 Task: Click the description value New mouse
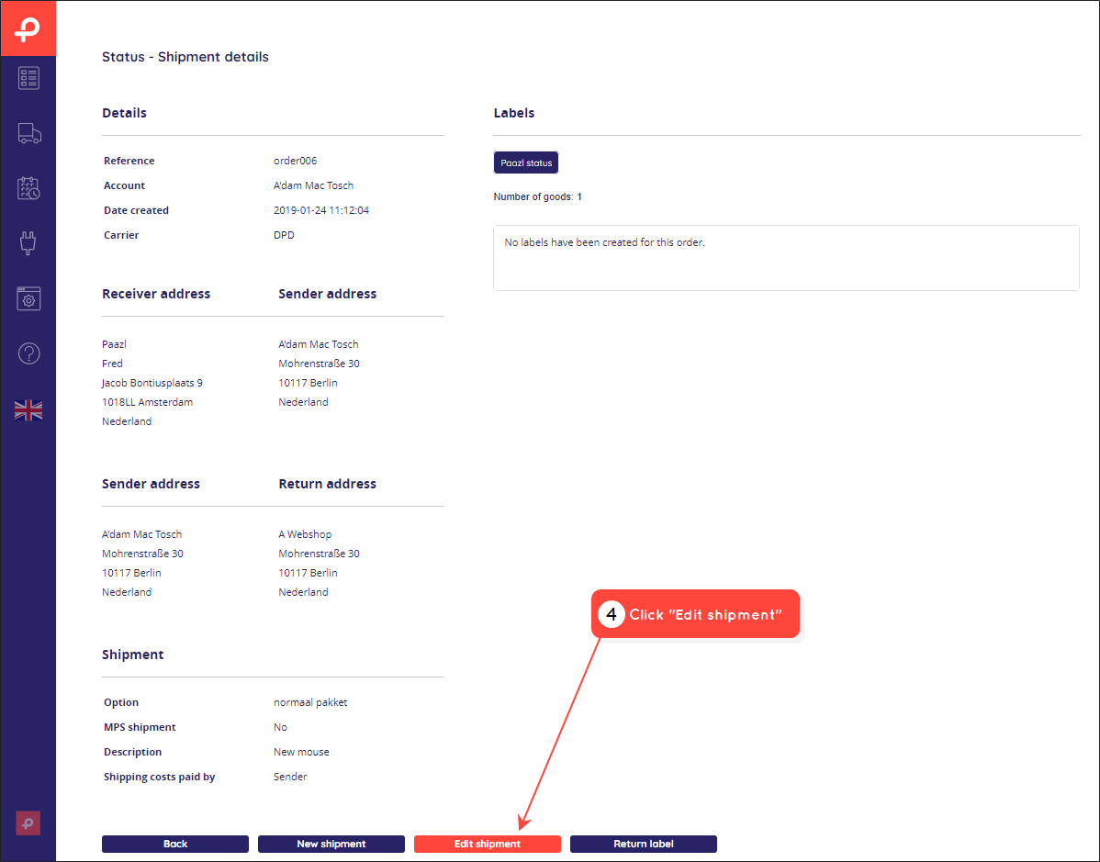point(302,752)
